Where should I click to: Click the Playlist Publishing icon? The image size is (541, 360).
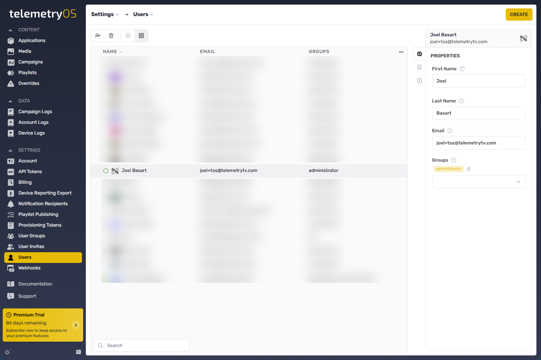11,214
